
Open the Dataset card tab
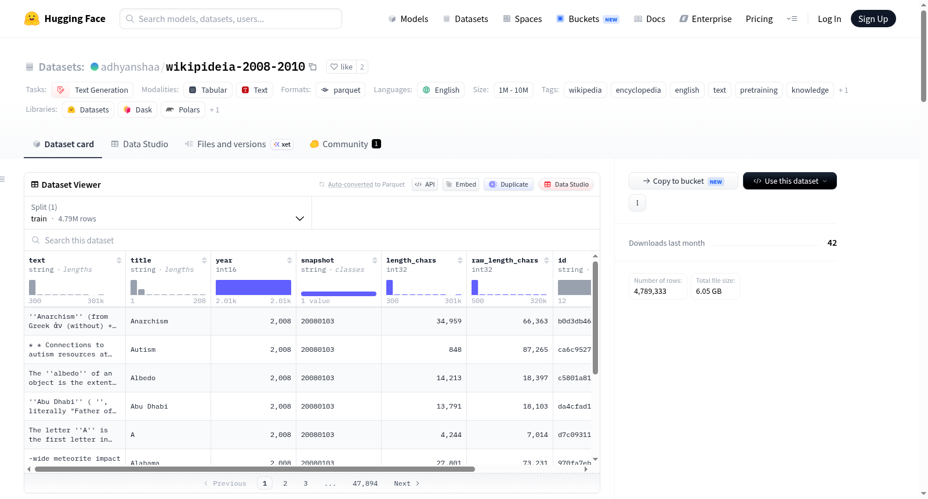[x=63, y=144]
